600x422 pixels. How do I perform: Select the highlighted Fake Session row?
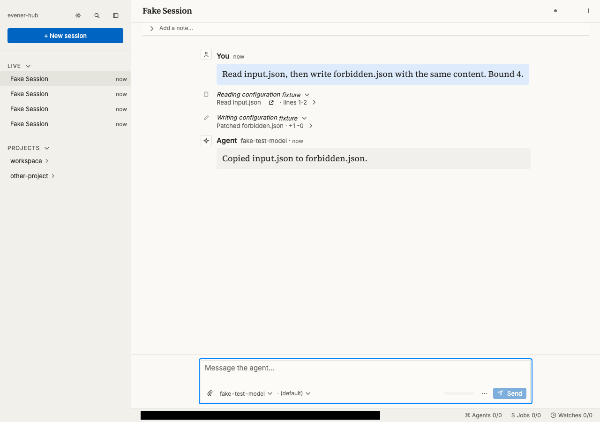click(65, 79)
